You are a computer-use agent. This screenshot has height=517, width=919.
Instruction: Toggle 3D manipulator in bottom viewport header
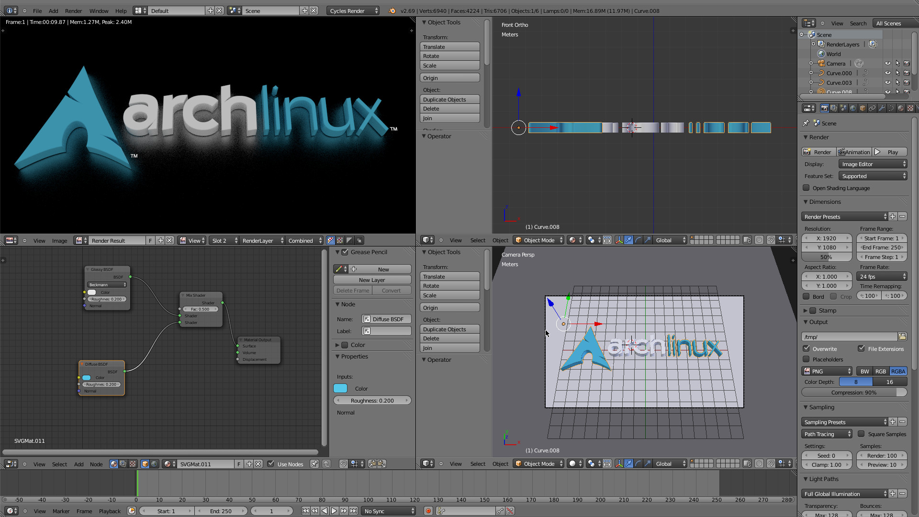619,464
